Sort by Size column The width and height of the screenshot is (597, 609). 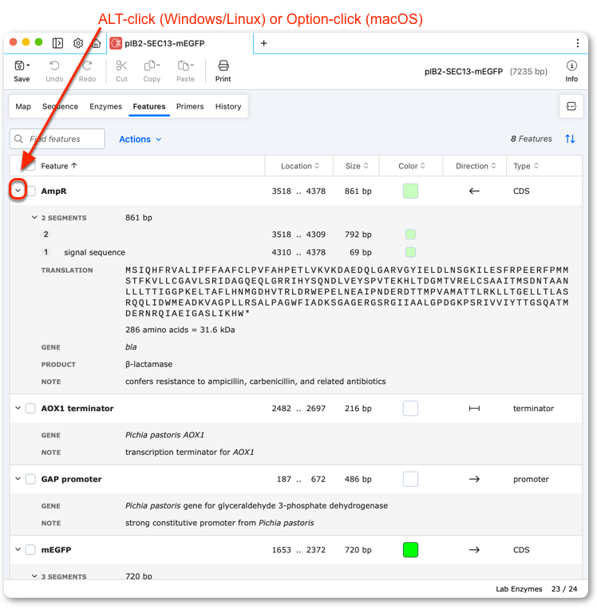[357, 166]
